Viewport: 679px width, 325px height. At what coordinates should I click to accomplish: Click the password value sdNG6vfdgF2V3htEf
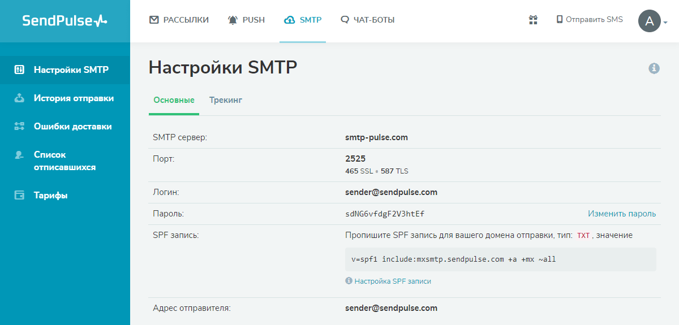385,214
